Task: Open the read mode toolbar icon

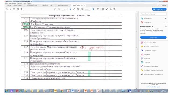Action: click(x=98, y=9)
